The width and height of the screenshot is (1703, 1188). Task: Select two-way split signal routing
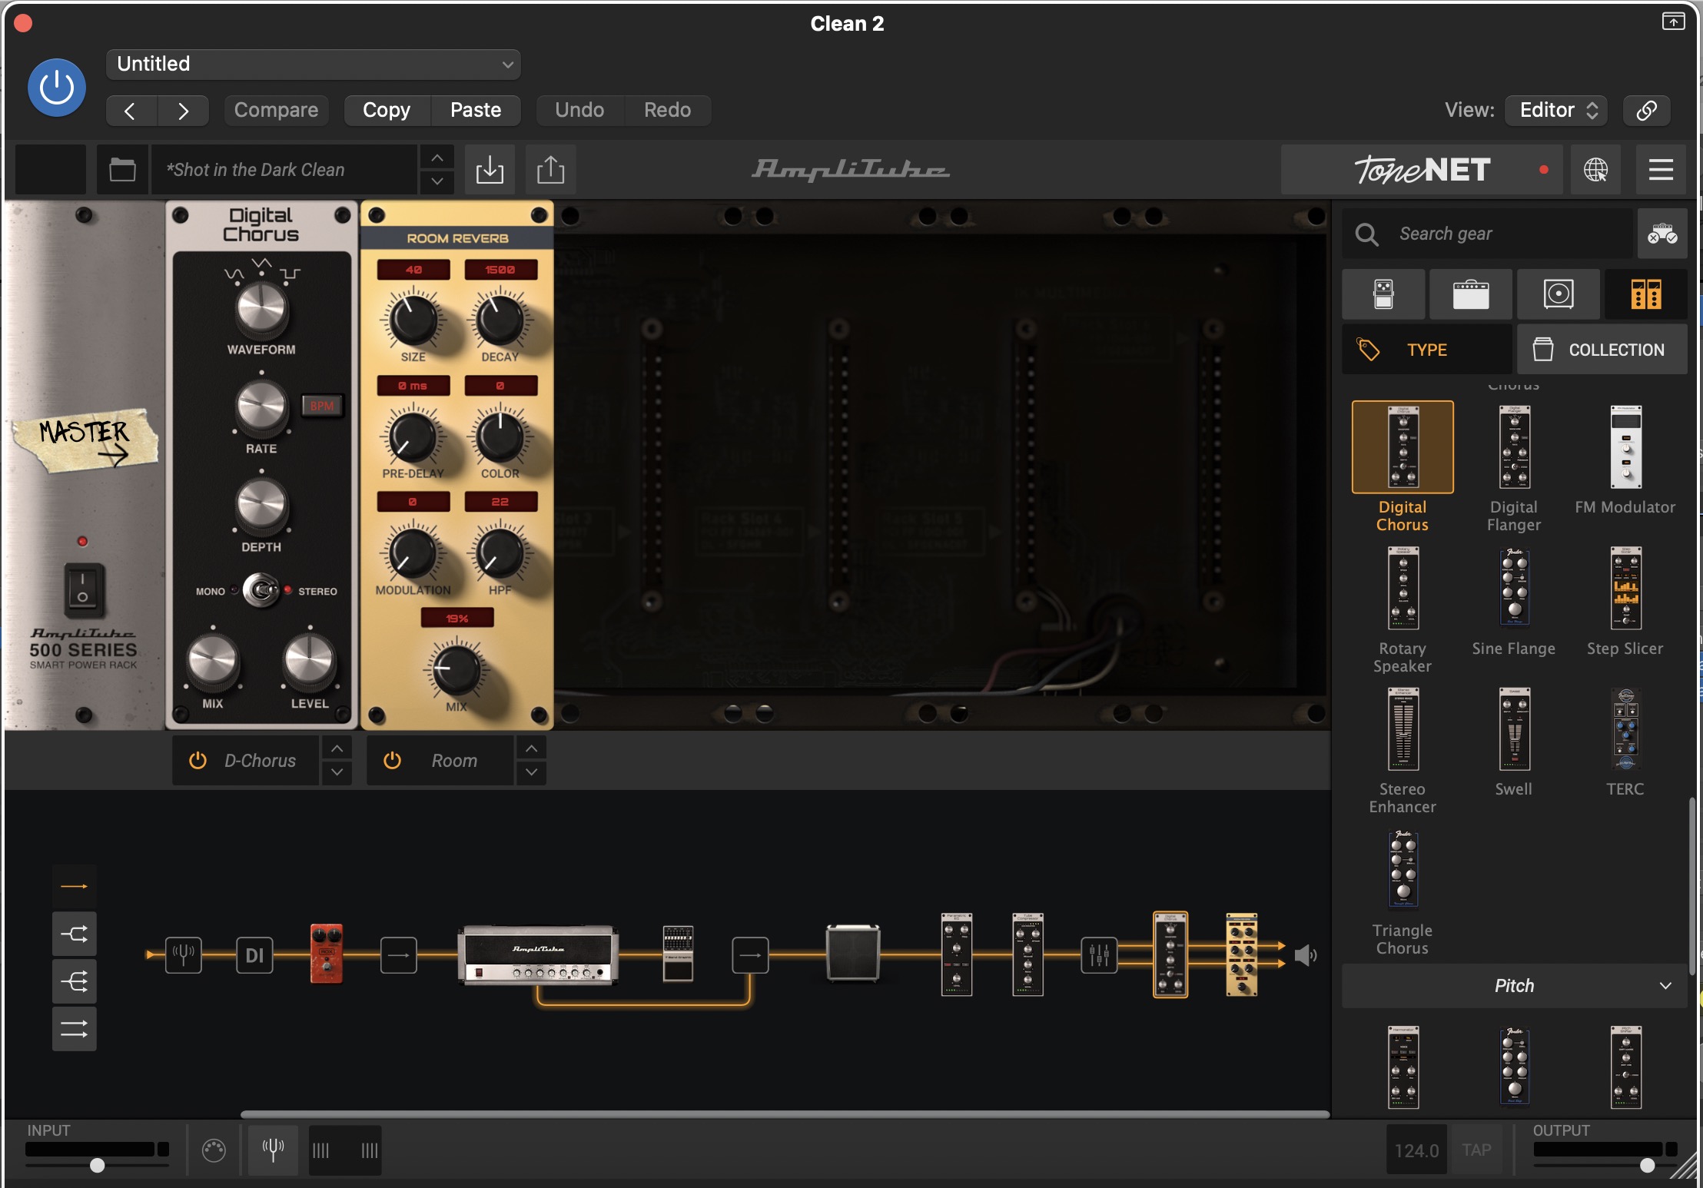click(x=74, y=934)
